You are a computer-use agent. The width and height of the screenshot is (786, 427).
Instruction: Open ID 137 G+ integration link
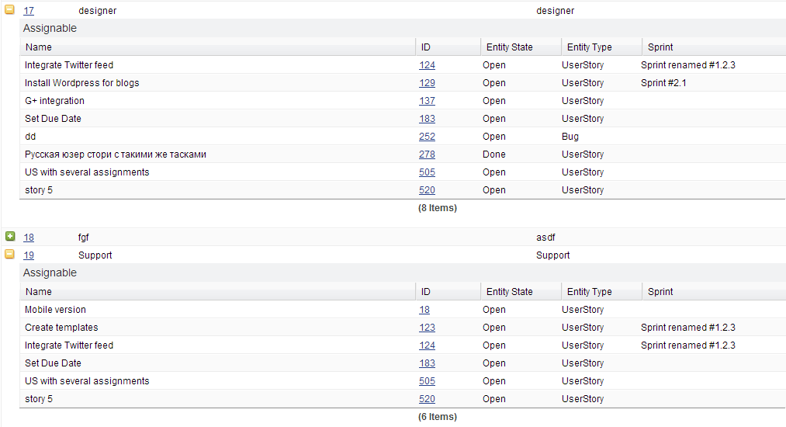pos(427,101)
